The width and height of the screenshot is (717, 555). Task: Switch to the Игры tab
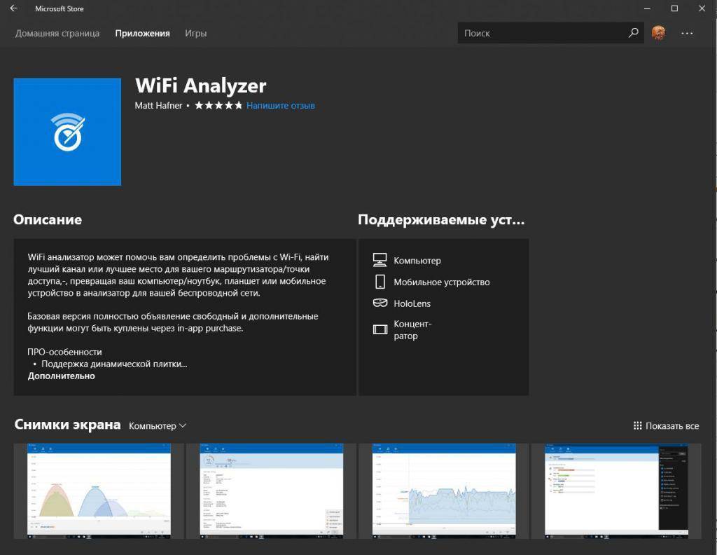coord(196,34)
